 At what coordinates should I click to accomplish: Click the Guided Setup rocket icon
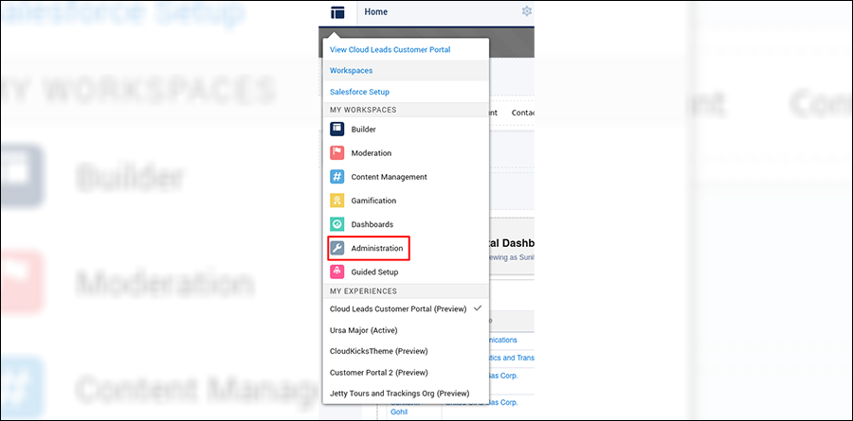pyautogui.click(x=336, y=272)
